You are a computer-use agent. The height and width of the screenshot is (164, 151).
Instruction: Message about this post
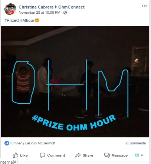click(x=116, y=155)
